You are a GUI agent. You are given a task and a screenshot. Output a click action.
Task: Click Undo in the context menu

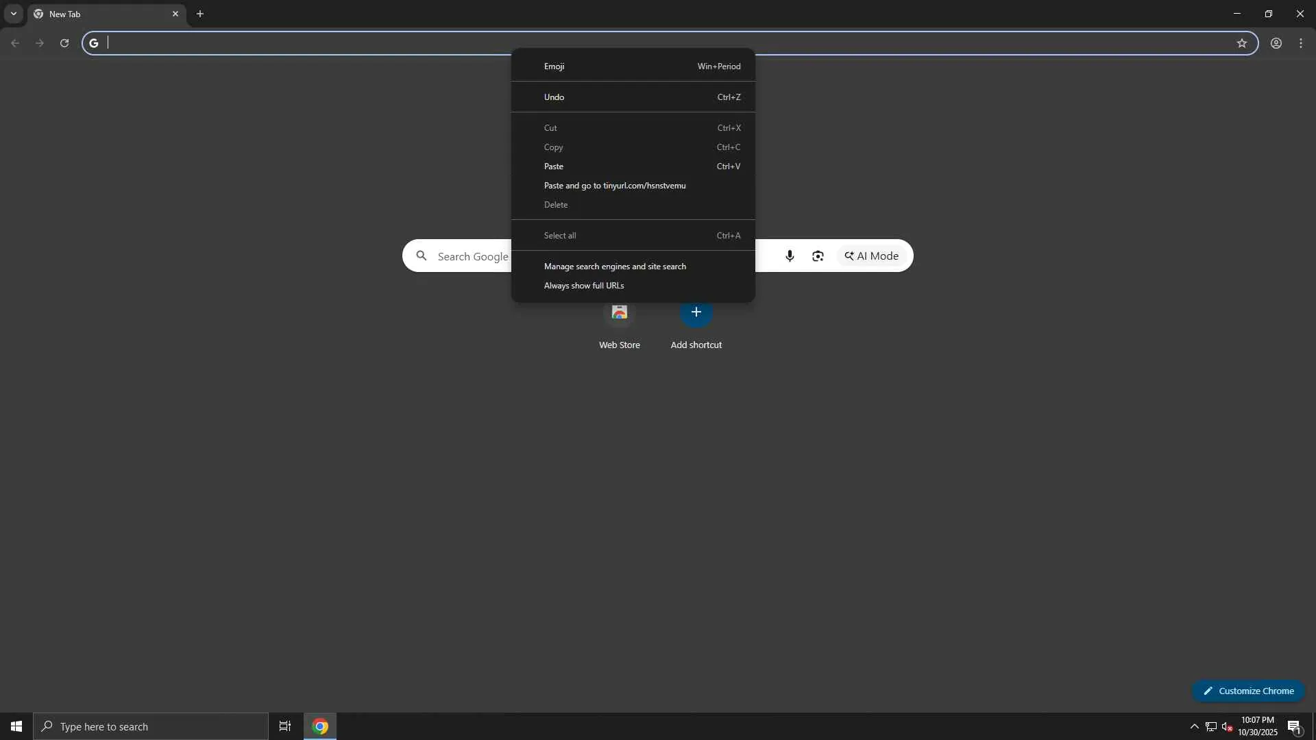(x=554, y=97)
